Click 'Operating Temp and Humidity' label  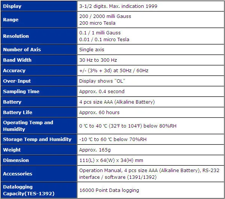28,126
